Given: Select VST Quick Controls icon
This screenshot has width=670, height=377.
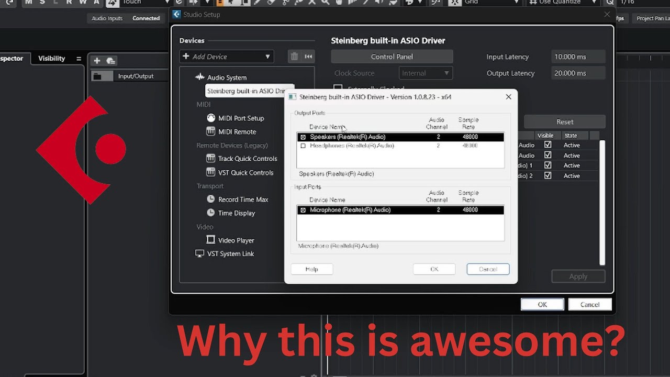Looking at the screenshot, I should pyautogui.click(x=210, y=172).
